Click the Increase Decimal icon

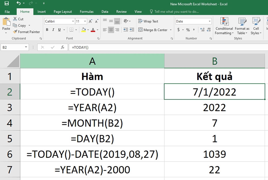click(203, 30)
